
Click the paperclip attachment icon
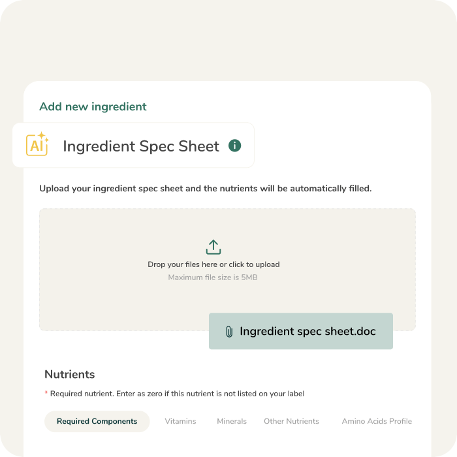coord(228,332)
